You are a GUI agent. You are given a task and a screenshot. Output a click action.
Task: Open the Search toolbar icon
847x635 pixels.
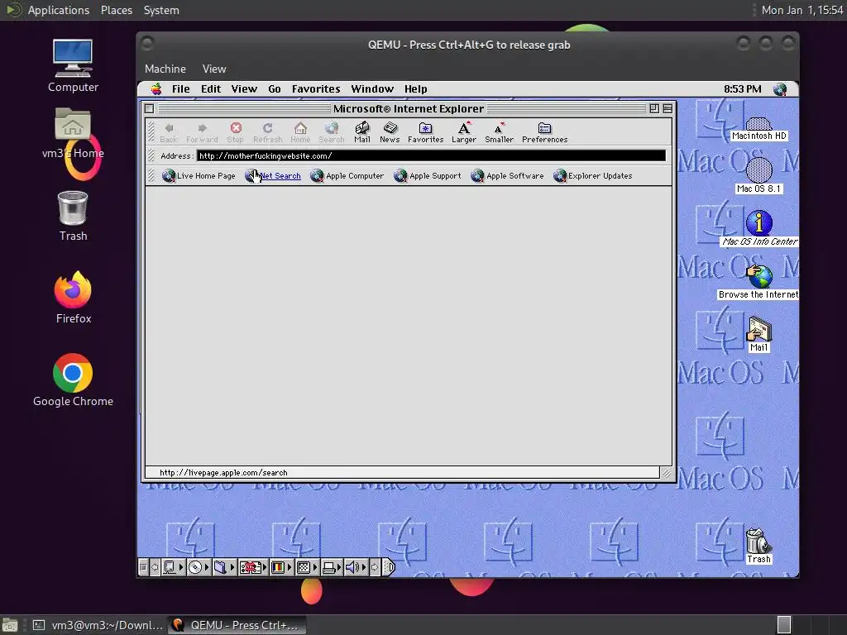[331, 132]
